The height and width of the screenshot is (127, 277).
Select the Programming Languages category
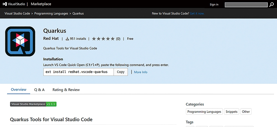[204, 112]
